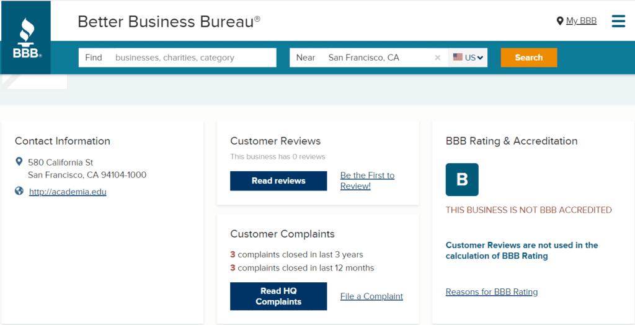Click the globe icon beside the website
Screen dimensions: 635x325
[19, 191]
